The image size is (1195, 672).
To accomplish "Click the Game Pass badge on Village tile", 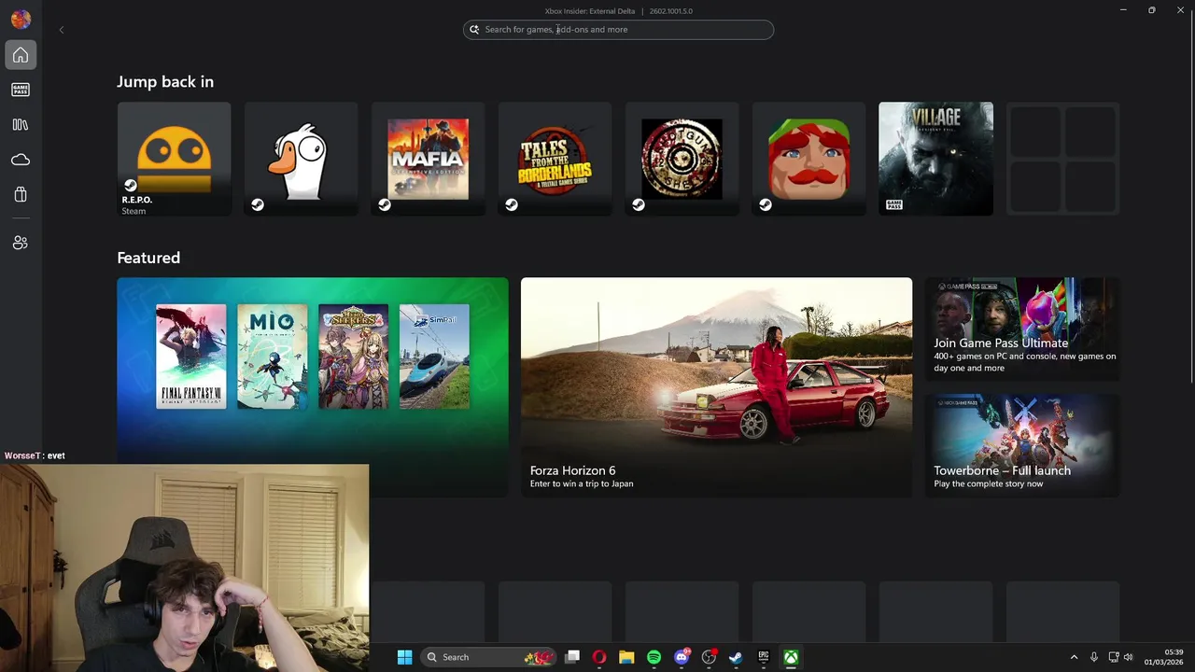I will [894, 204].
